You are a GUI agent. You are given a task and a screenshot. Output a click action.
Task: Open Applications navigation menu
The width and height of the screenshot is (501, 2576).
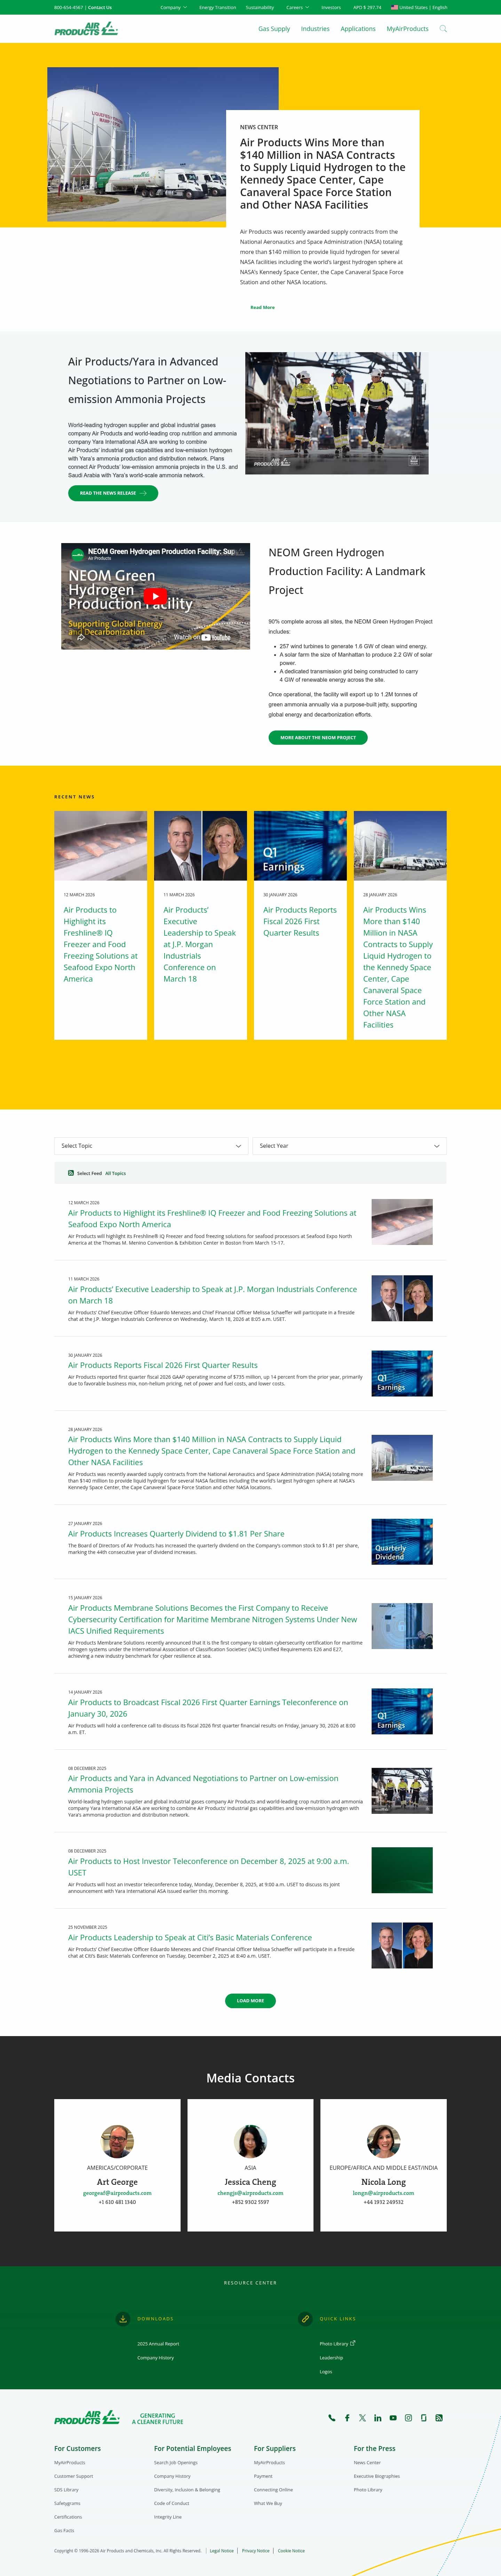[358, 29]
